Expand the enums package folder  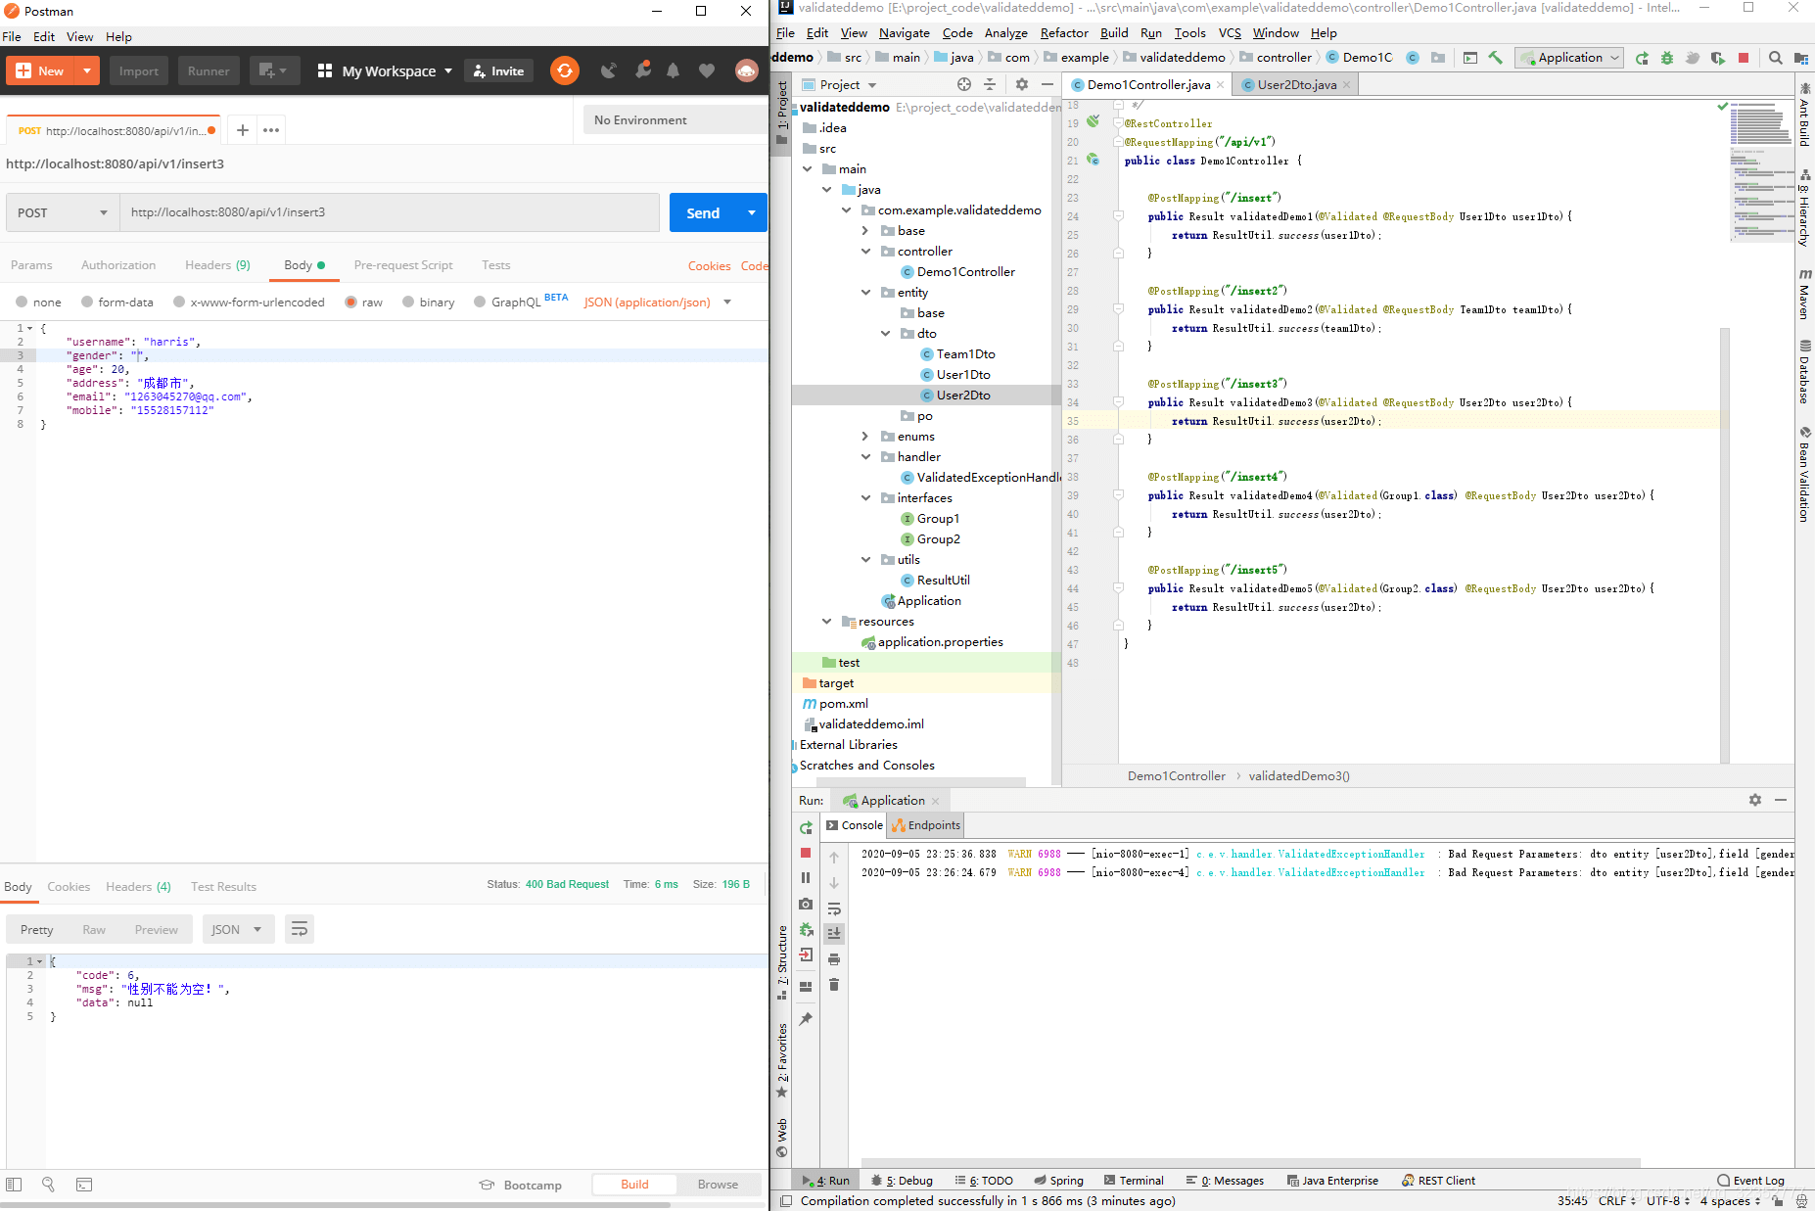tap(865, 437)
